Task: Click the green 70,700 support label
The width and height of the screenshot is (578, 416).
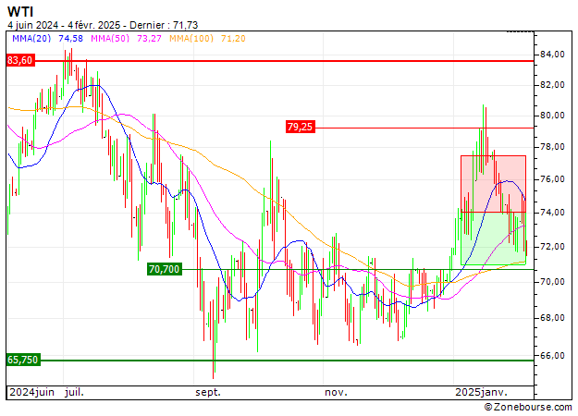Action: coord(165,269)
